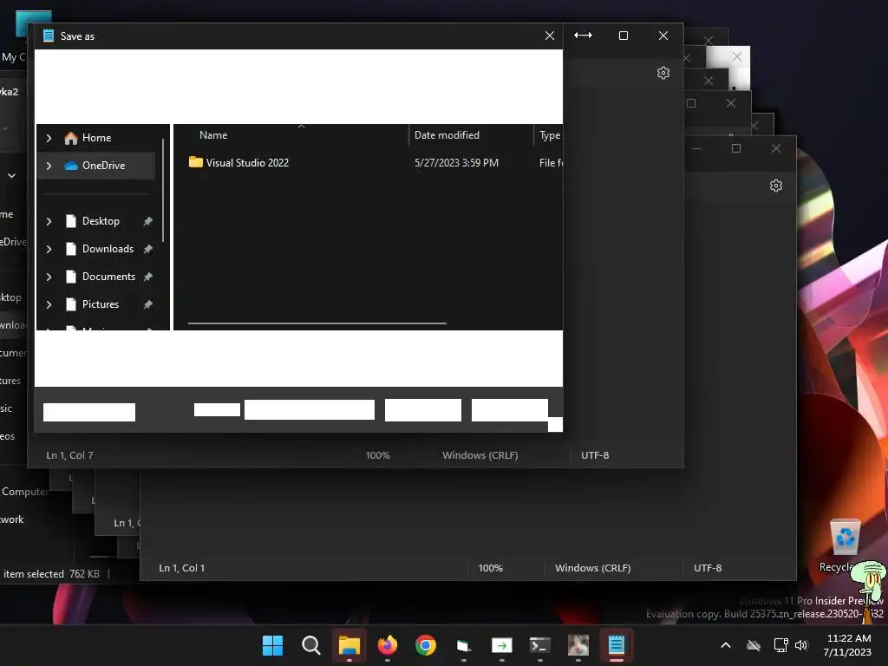Viewport: 888px width, 666px height.
Task: Click Windows (CRLF) in back Notepad window
Action: click(x=593, y=568)
